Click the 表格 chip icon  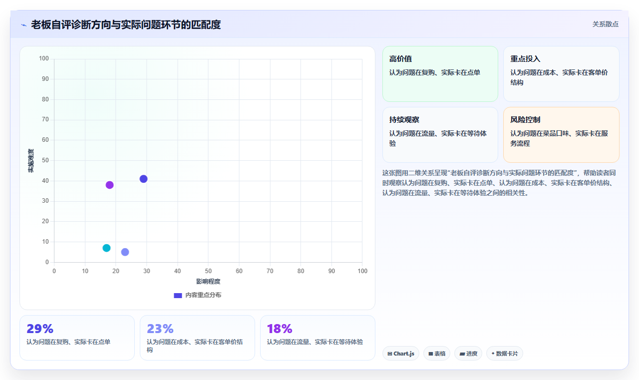pyautogui.click(x=430, y=354)
